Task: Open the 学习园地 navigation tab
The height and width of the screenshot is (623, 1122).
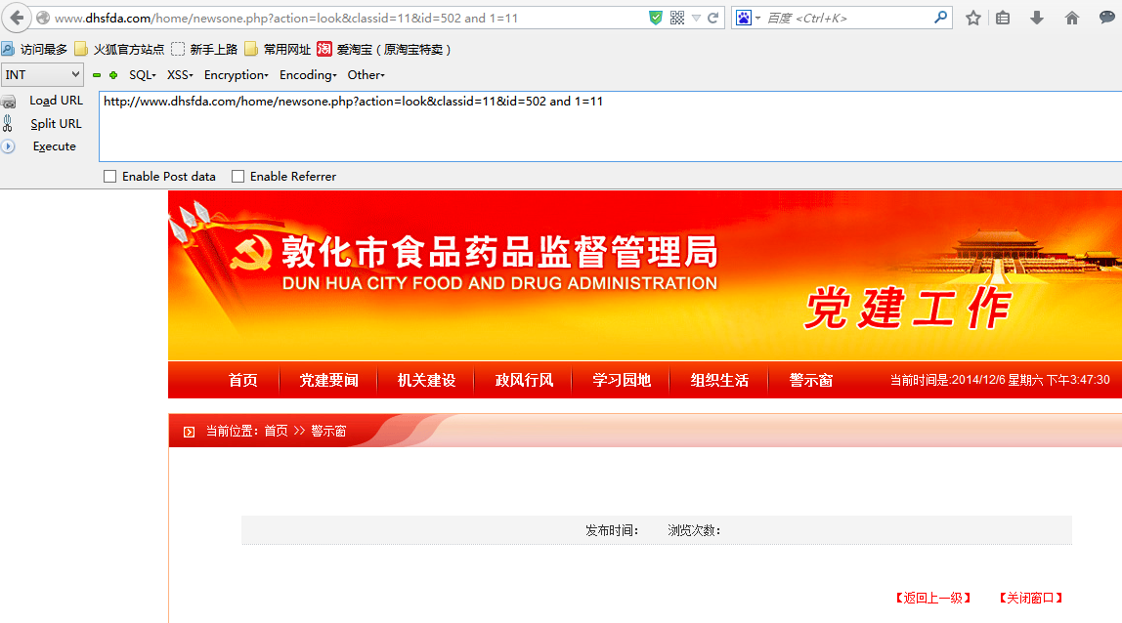Action: click(622, 380)
